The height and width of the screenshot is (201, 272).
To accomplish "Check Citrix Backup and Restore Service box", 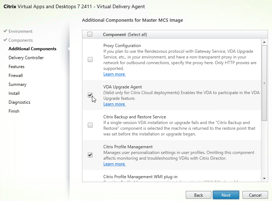I will [x=90, y=125].
